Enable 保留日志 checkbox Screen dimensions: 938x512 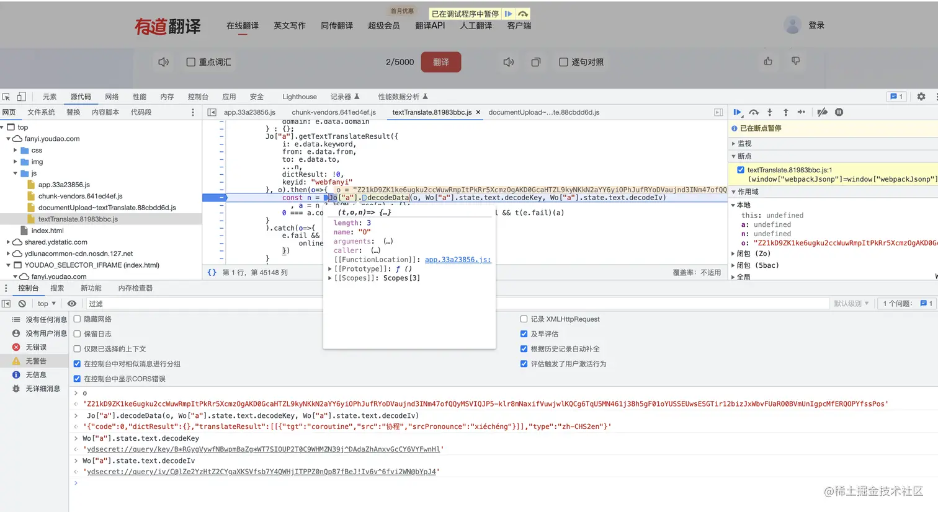pyautogui.click(x=78, y=334)
